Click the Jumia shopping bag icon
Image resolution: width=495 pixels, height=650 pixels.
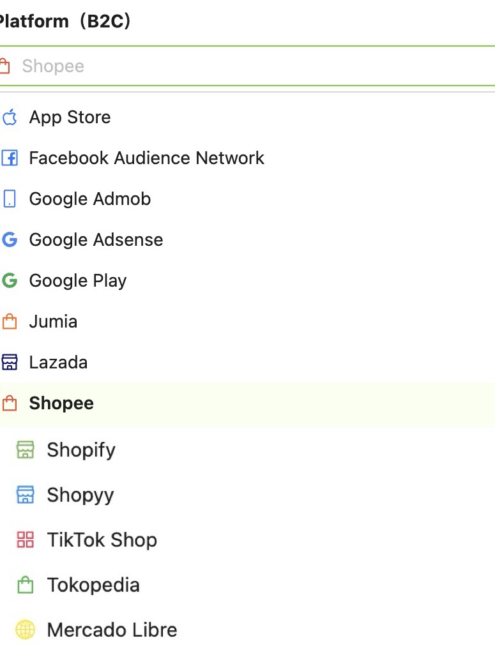point(9,322)
